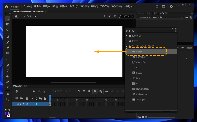Image resolution: width=197 pixels, height=122 pixels.
Task: Collapse the ユーザーインターフェイス folder
Action: click(127, 46)
